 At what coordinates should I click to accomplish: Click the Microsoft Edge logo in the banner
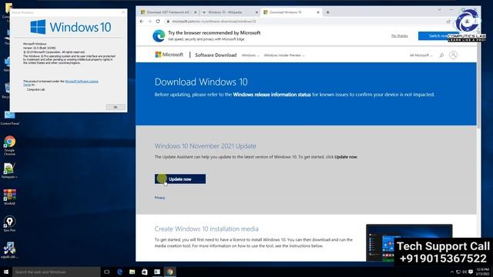pos(159,36)
